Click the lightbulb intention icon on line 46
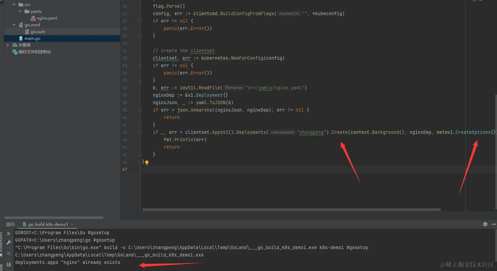This screenshot has height=271, width=497. tap(147, 162)
